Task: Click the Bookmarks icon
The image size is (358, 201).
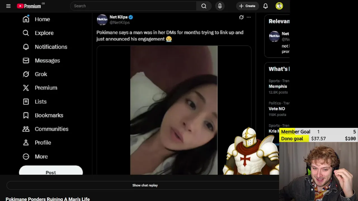Action: coord(26,115)
